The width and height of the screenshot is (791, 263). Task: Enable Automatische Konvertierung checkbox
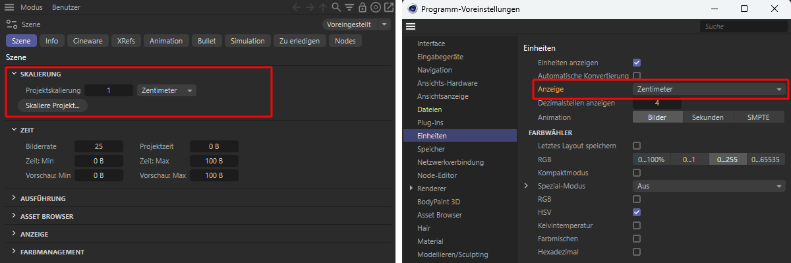pyautogui.click(x=637, y=76)
